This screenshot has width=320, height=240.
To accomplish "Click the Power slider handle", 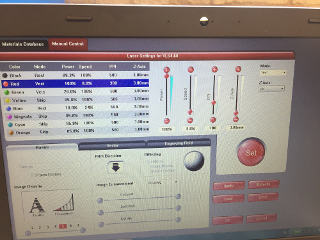I will coord(166,76).
